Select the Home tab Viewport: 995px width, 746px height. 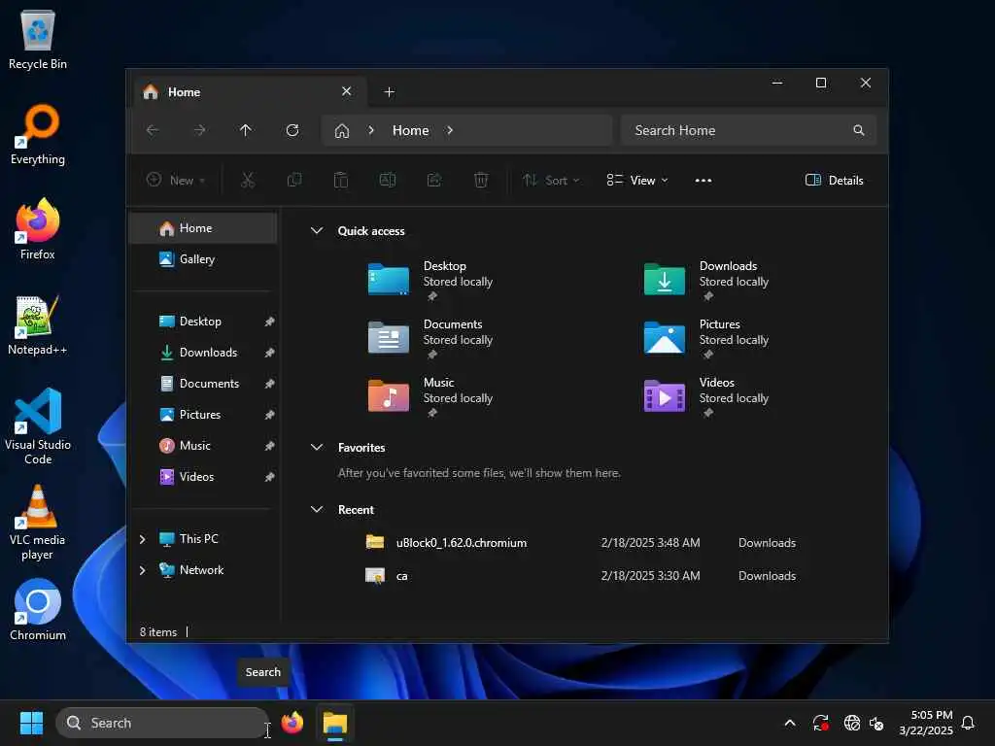tap(248, 92)
